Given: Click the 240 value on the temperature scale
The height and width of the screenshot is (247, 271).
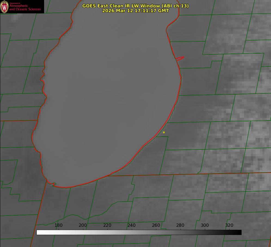Looking at the screenshot, I should pos(132,225).
